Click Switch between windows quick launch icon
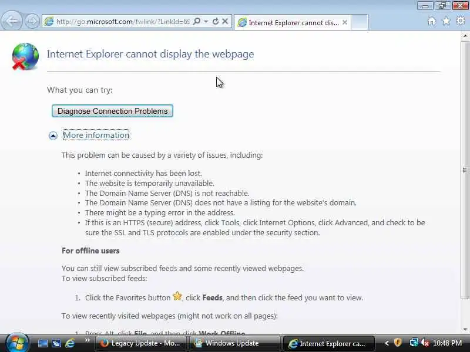This screenshot has width=470, height=352. coord(56,343)
